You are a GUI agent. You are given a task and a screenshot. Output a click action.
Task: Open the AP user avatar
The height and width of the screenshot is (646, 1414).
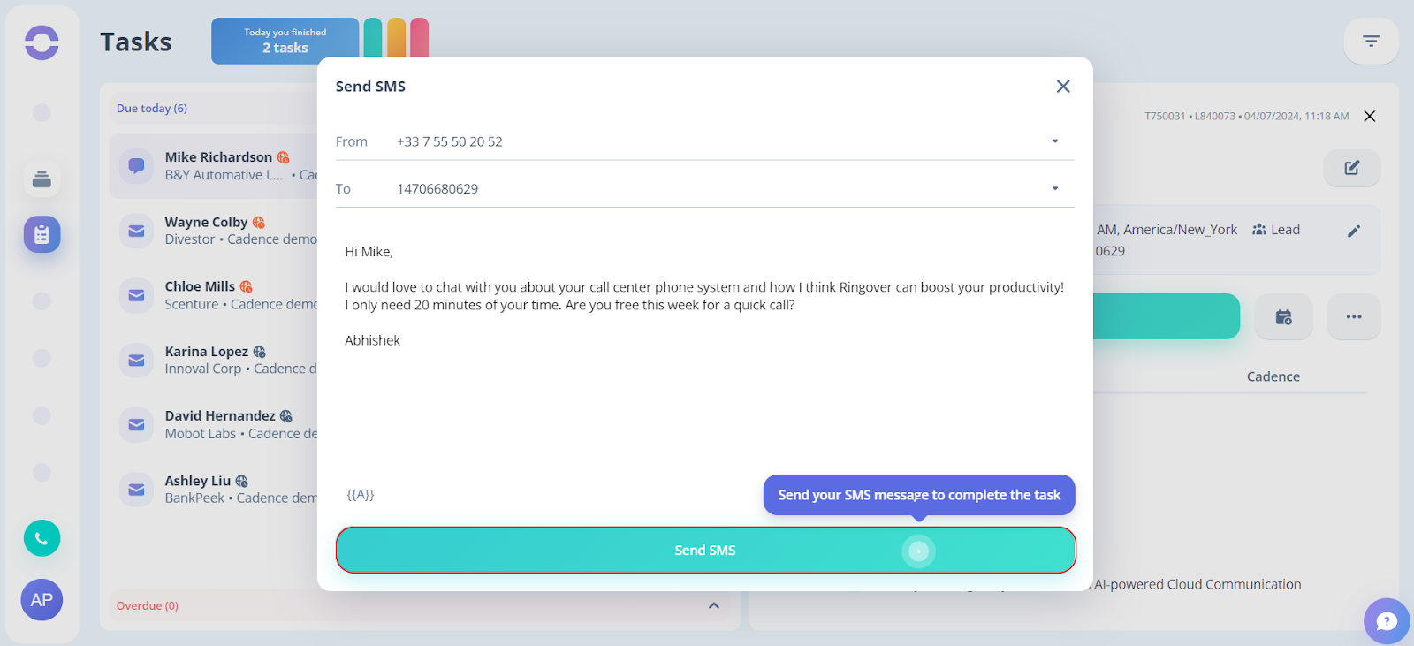pyautogui.click(x=42, y=600)
